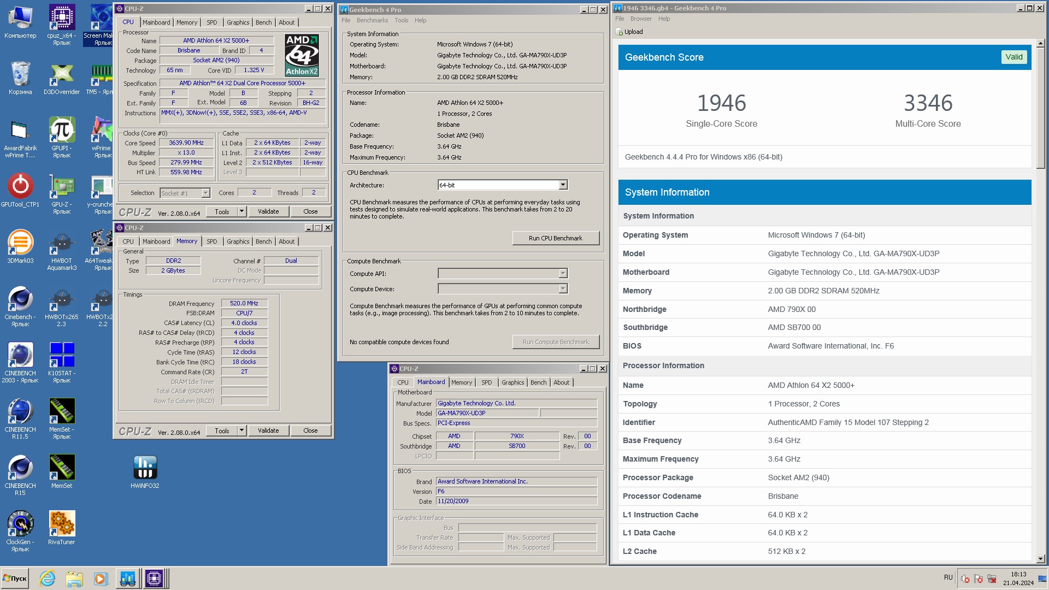This screenshot has height=590, width=1049.
Task: Click the 1946 Single-Core Score
Action: [x=721, y=103]
